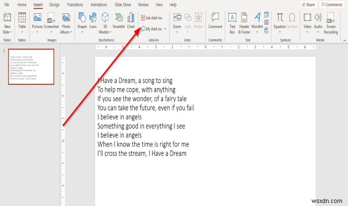Viewport: 348px width, 206px height.
Task: Click the Share button
Action: (309, 4)
